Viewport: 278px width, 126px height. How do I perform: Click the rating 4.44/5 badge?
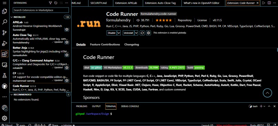pos(173,68)
